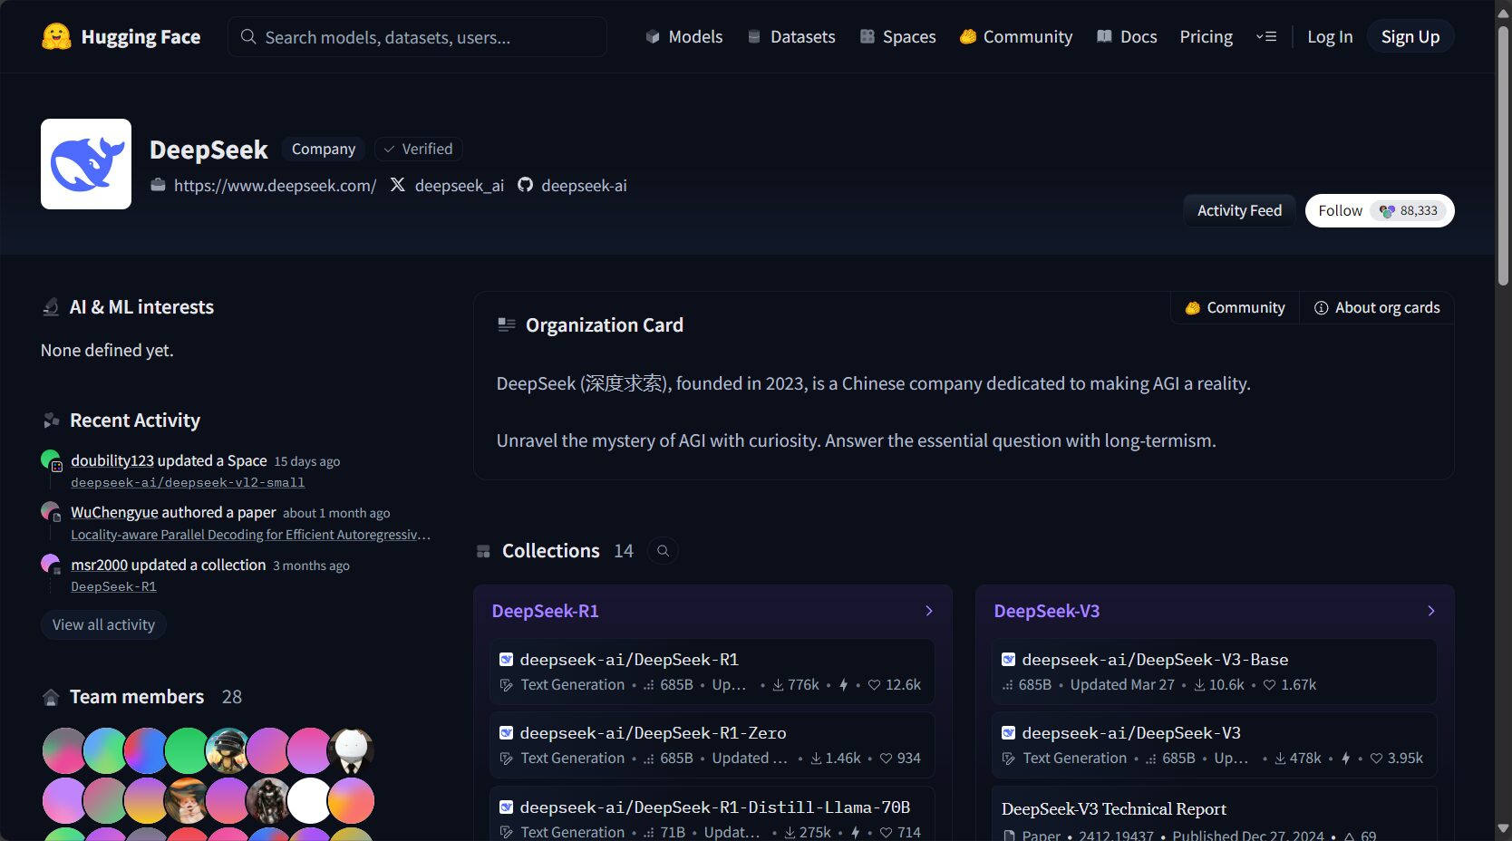The width and height of the screenshot is (1512, 841).
Task: Click the white-faced cartoon team member avatar
Action: pos(351,750)
